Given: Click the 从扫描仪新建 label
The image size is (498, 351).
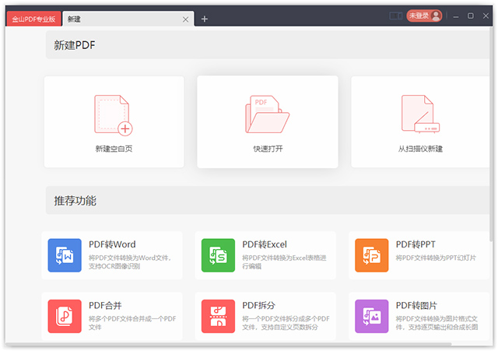Looking at the screenshot, I should (x=420, y=149).
